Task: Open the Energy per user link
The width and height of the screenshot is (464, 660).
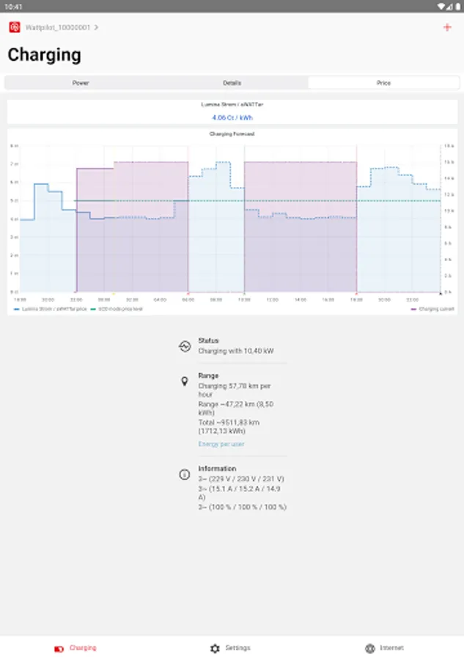Action: point(221,444)
